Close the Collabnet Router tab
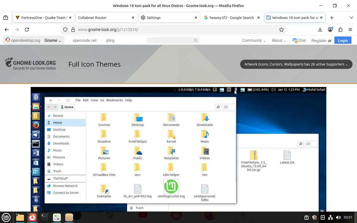This screenshot has width=357, height=223. (x=133, y=18)
